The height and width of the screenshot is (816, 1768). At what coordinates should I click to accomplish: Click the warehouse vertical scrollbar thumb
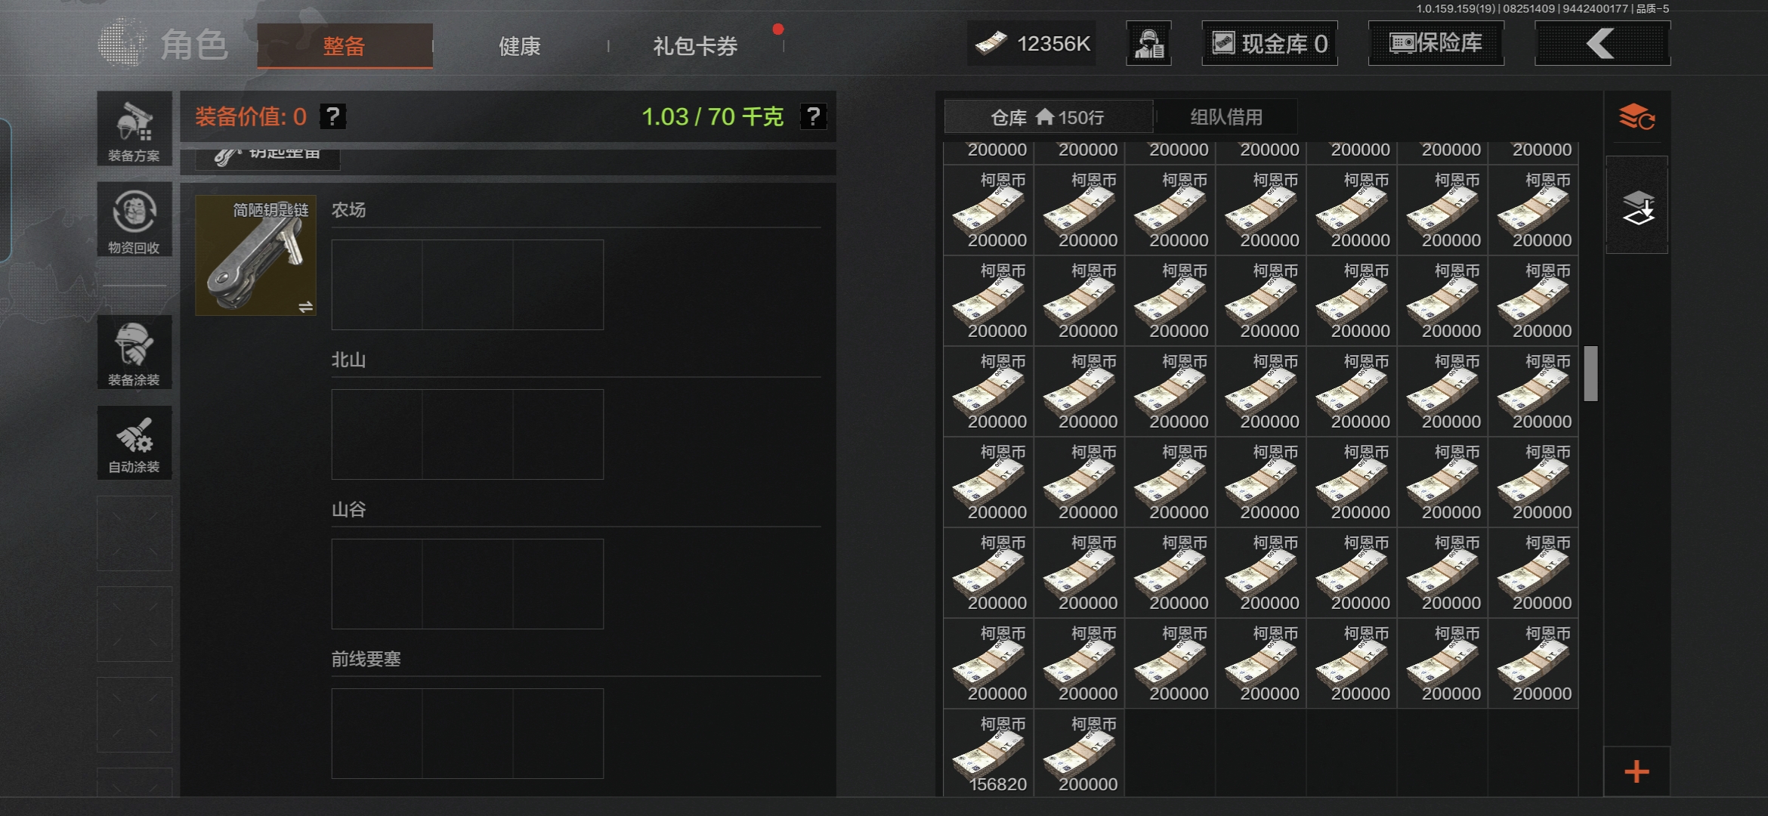pos(1590,373)
